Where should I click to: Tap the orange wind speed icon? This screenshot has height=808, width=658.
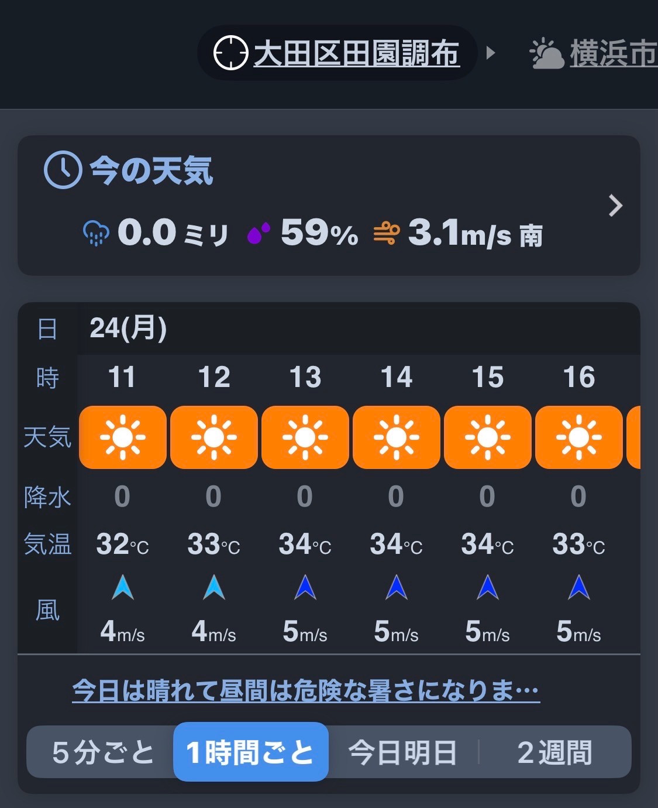pos(387,233)
